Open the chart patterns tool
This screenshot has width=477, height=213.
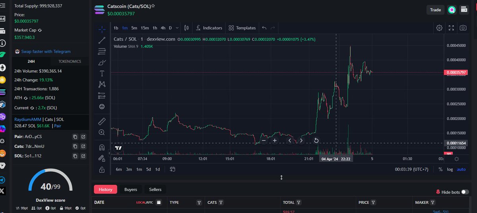click(x=102, y=84)
